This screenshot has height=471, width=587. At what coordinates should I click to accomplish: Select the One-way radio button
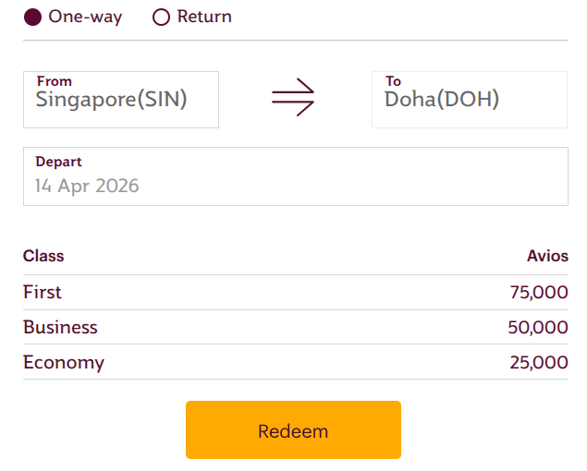(x=32, y=18)
